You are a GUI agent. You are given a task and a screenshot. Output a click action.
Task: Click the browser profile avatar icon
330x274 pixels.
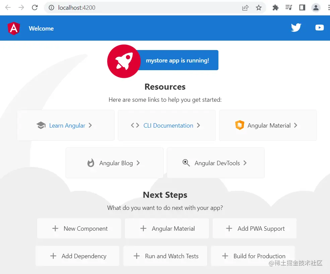(x=316, y=7)
